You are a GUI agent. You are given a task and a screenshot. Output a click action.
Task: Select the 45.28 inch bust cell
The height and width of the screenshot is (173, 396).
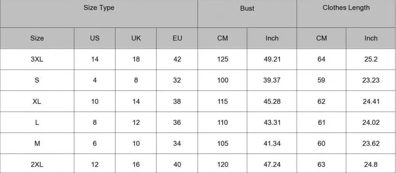click(x=272, y=102)
